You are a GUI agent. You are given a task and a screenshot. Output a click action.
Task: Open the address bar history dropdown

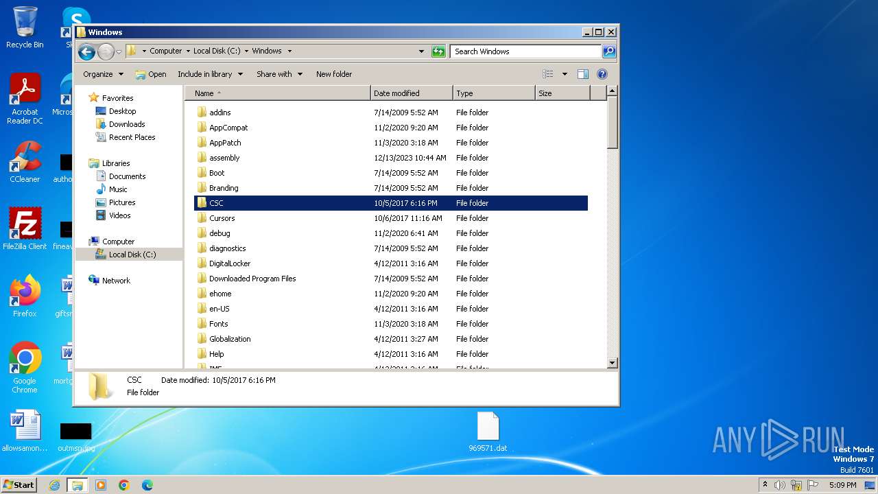[x=421, y=51]
